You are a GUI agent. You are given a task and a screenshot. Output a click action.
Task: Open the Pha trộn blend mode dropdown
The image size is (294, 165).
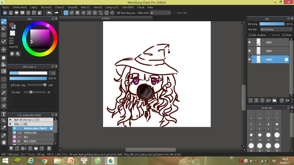coord(276,30)
